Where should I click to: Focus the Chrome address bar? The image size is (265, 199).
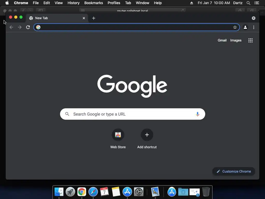point(137,27)
